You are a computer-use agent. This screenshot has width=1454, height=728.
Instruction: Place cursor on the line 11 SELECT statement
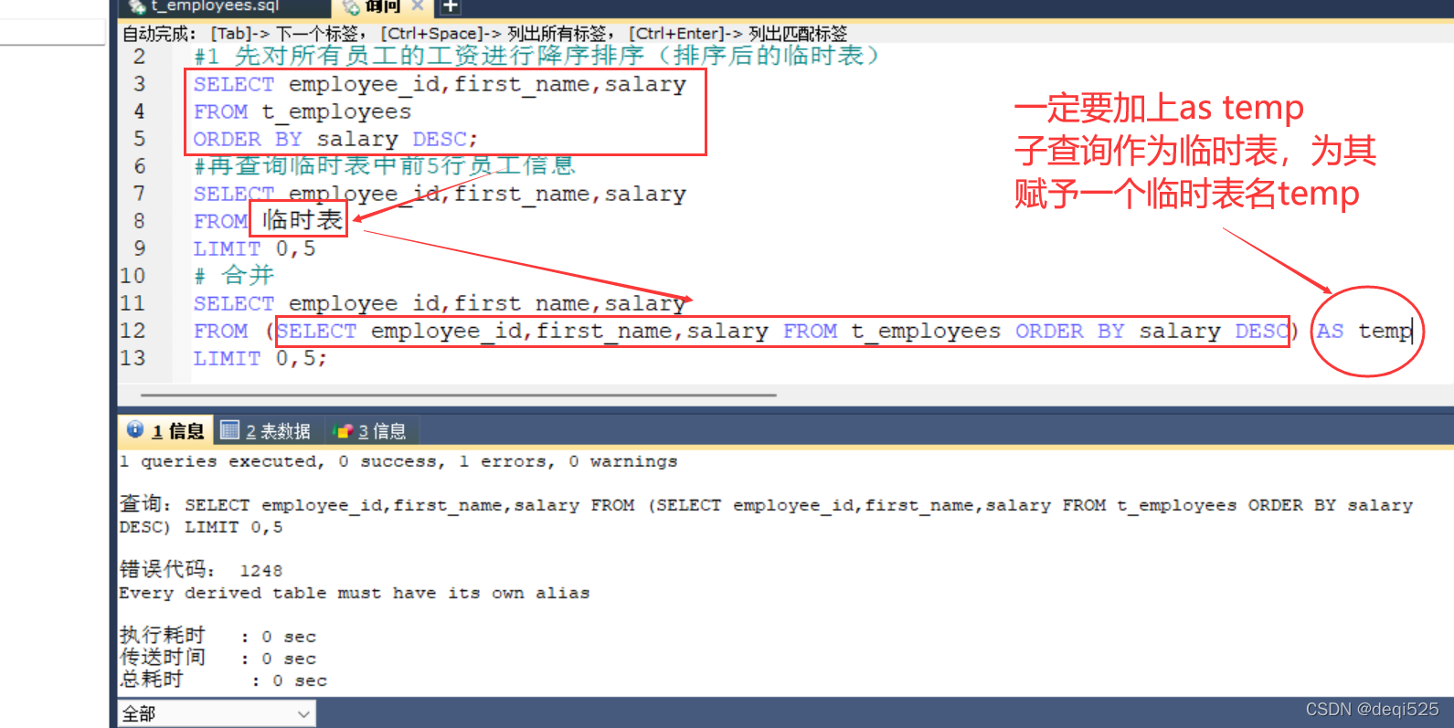pyautogui.click(x=440, y=303)
